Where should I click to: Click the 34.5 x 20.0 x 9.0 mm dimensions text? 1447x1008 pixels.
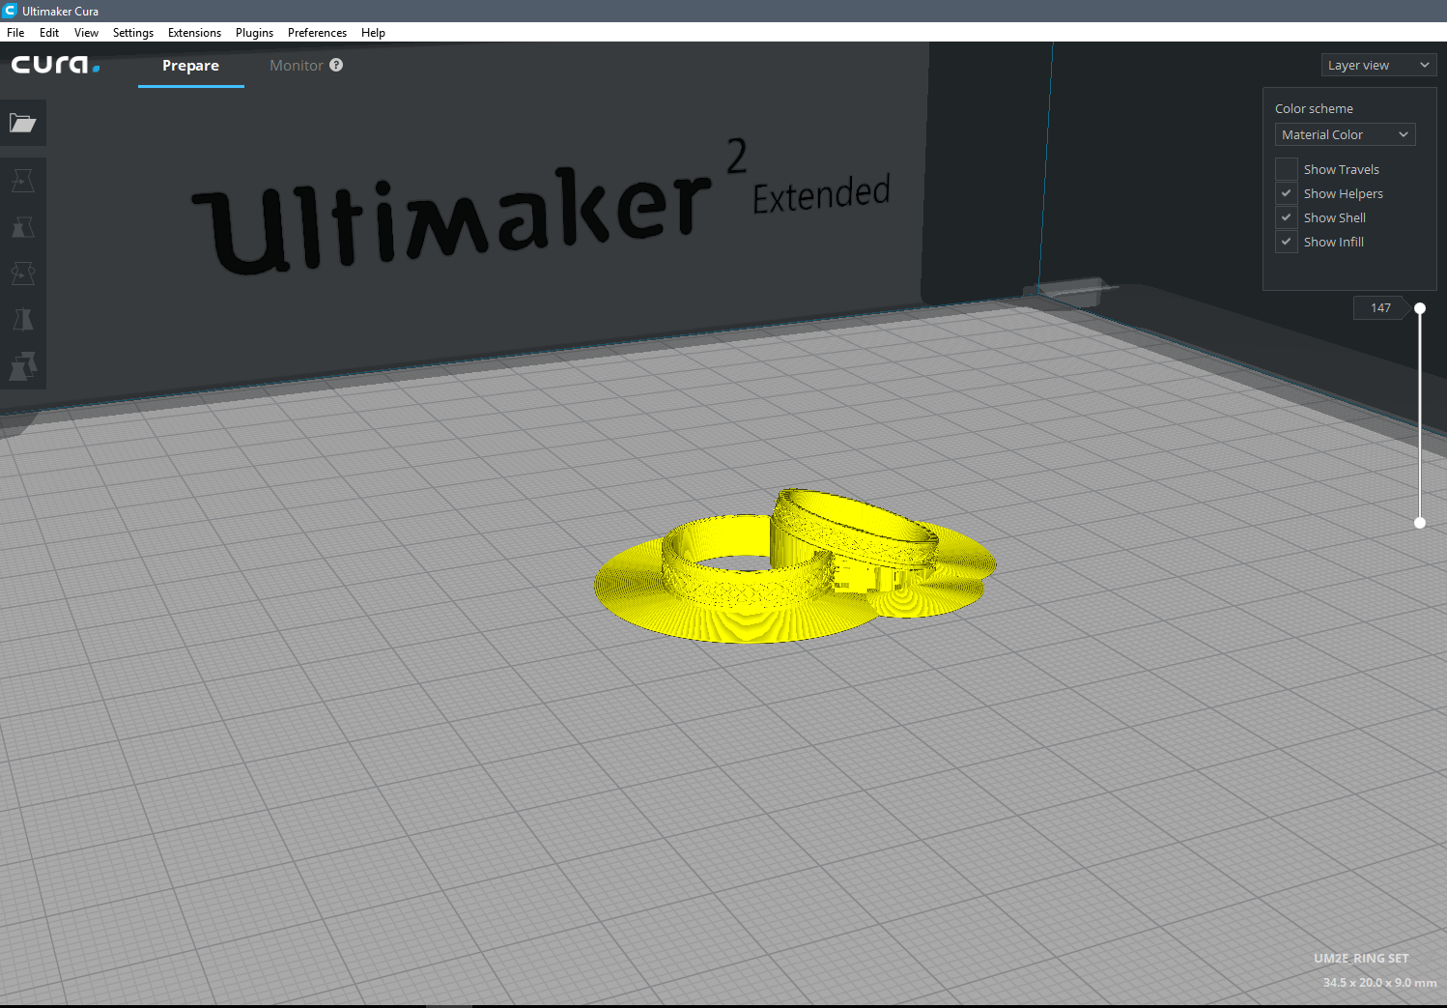pyautogui.click(x=1379, y=982)
